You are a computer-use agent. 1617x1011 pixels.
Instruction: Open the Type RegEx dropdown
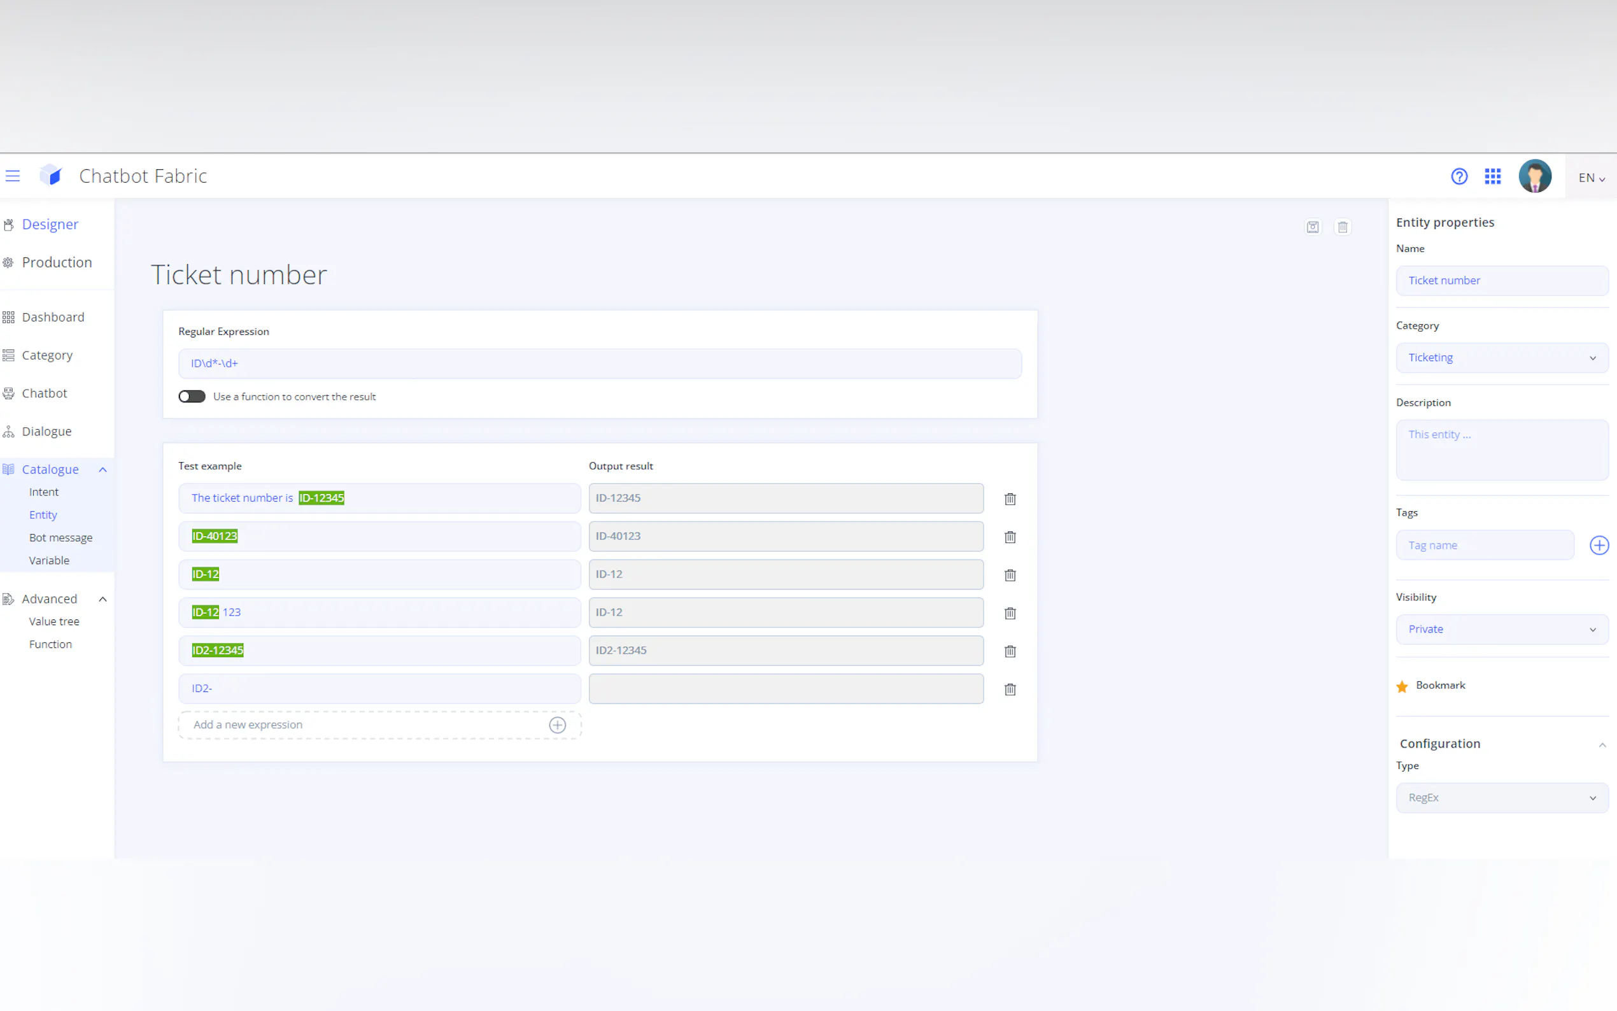(1501, 798)
